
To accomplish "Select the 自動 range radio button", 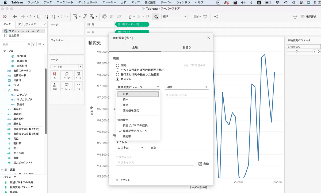I will [x=117, y=65].
